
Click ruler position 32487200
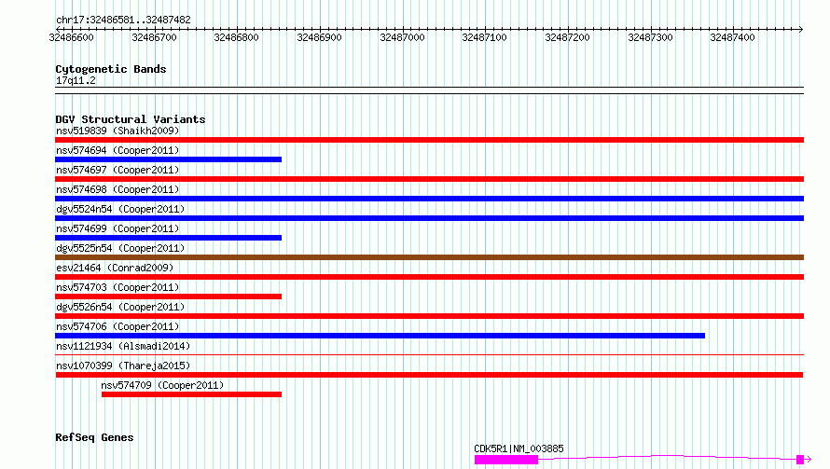(x=567, y=37)
